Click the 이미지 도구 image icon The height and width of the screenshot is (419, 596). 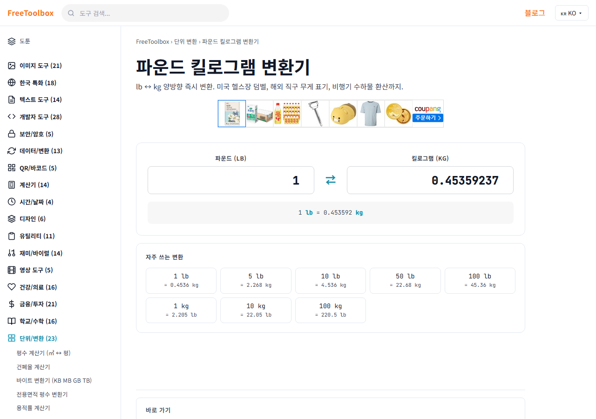point(12,66)
